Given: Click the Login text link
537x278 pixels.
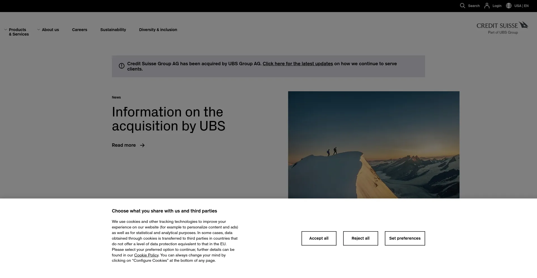Looking at the screenshot, I should tap(497, 6).
